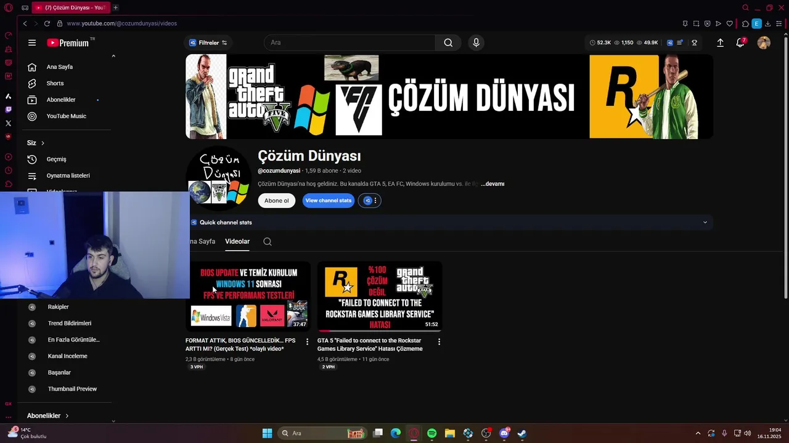
Task: Pin the tab using pushpin icon
Action: coord(685,23)
